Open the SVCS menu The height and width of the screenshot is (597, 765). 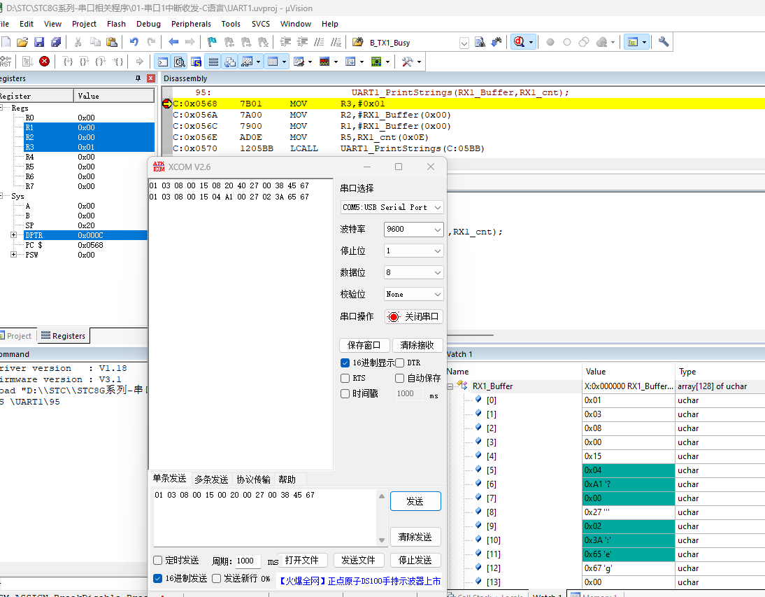point(261,24)
